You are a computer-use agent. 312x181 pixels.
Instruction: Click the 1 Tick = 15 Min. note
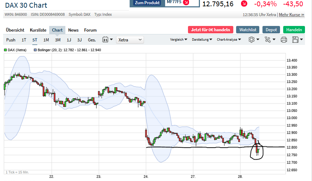[x=17, y=172]
